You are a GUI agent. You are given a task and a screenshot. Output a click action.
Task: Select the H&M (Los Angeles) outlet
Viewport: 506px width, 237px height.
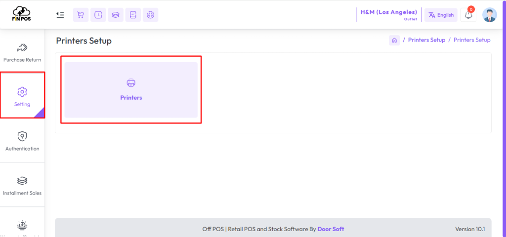tap(388, 14)
